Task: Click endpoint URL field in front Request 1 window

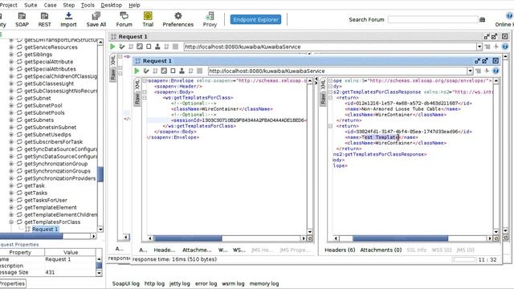Action: 337,71
